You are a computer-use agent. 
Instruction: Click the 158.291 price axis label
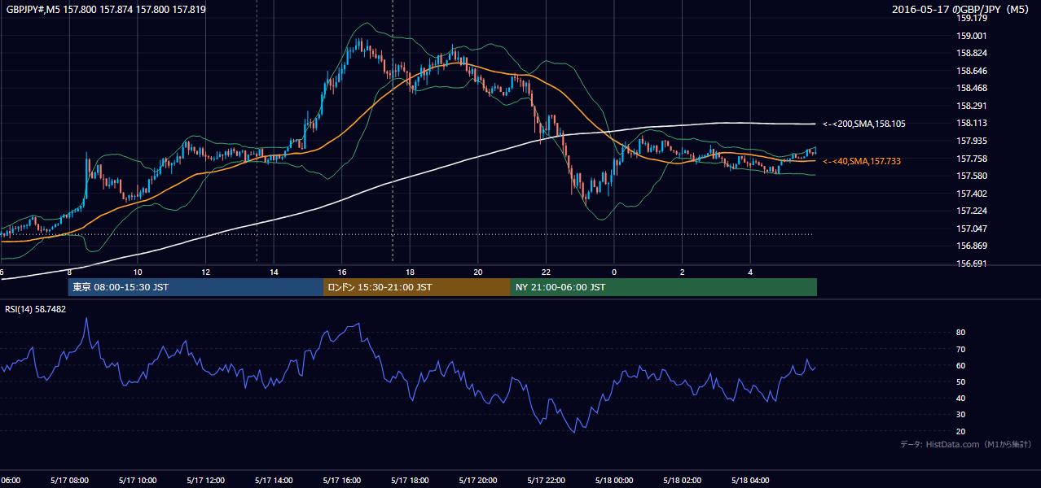point(972,106)
